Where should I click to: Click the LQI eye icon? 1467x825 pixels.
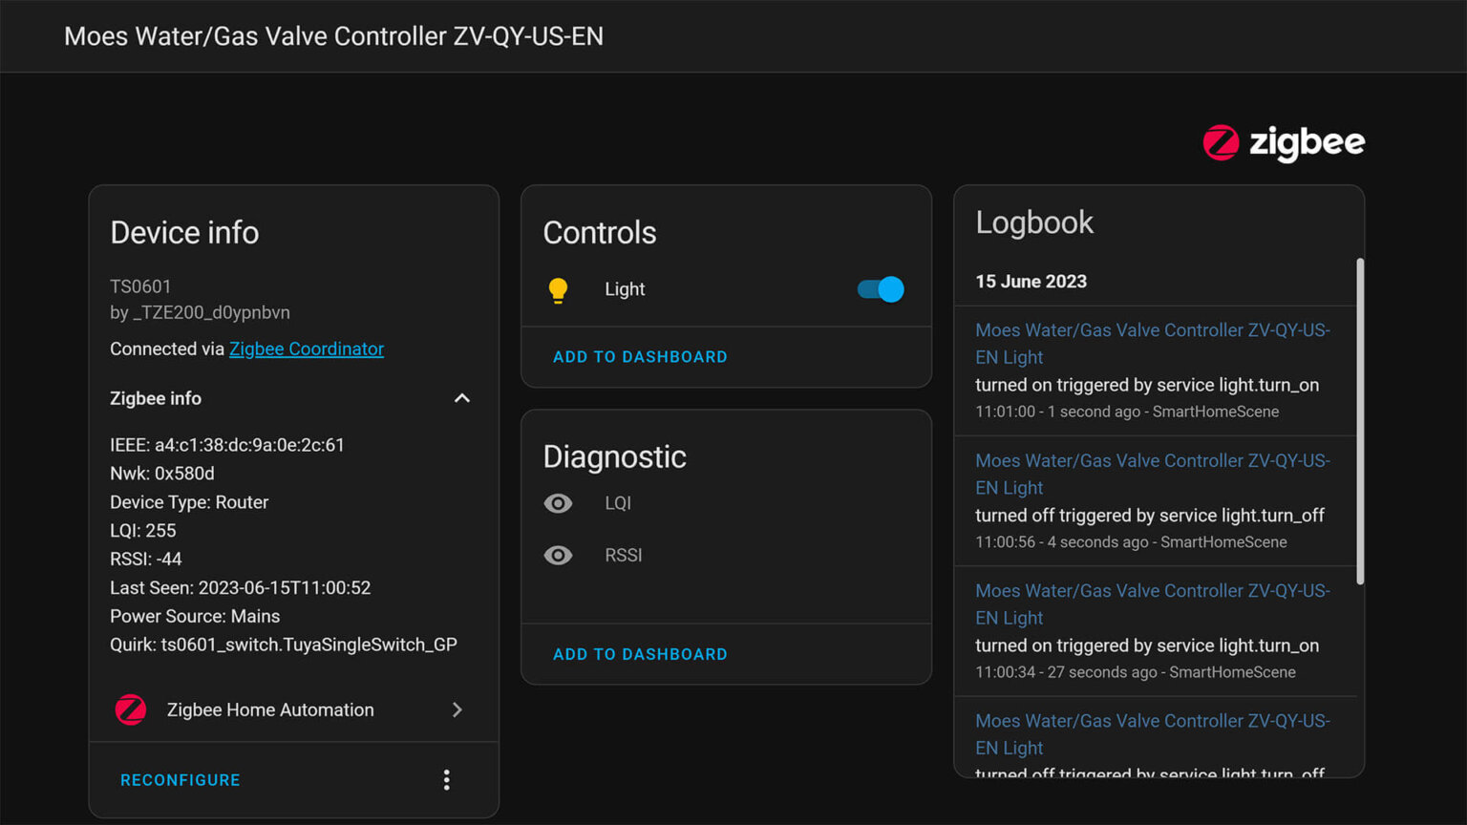[558, 503]
